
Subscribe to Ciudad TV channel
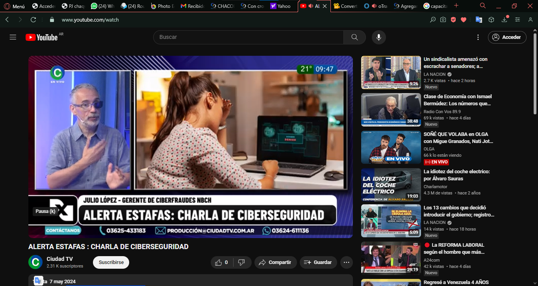tap(111, 262)
